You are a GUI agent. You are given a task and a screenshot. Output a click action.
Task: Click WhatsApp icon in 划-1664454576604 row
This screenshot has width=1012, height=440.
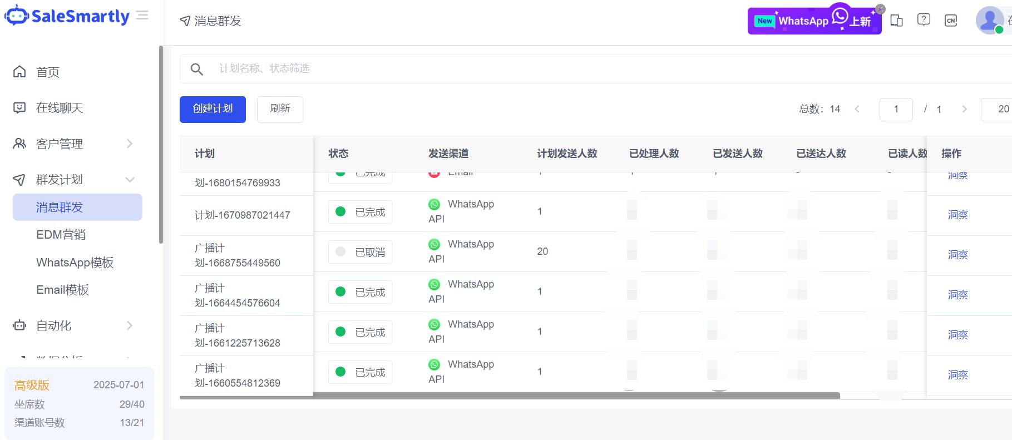point(435,284)
